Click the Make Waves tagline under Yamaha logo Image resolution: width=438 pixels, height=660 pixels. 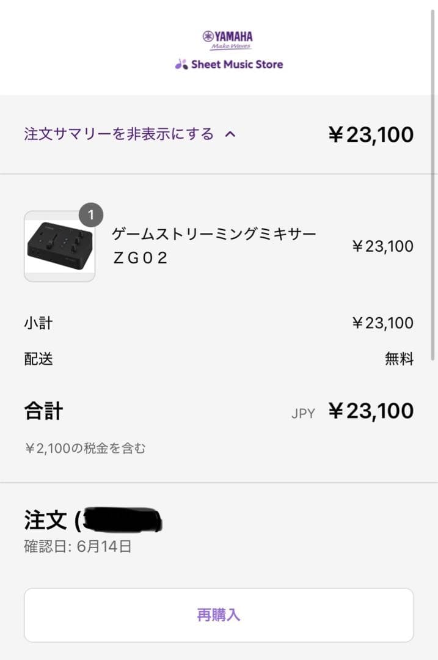pyautogui.click(x=228, y=46)
